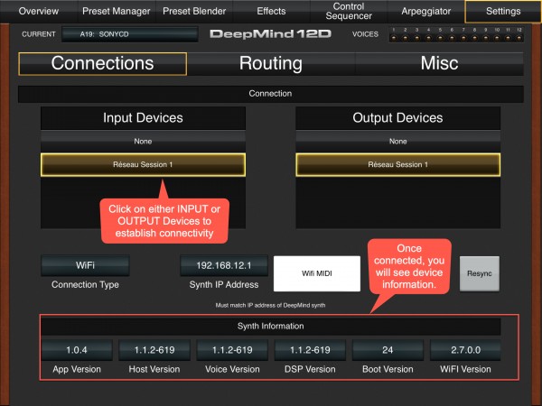542x406 pixels.
Task: Click the Host Version 1.1.2-619 field
Action: coord(154,350)
